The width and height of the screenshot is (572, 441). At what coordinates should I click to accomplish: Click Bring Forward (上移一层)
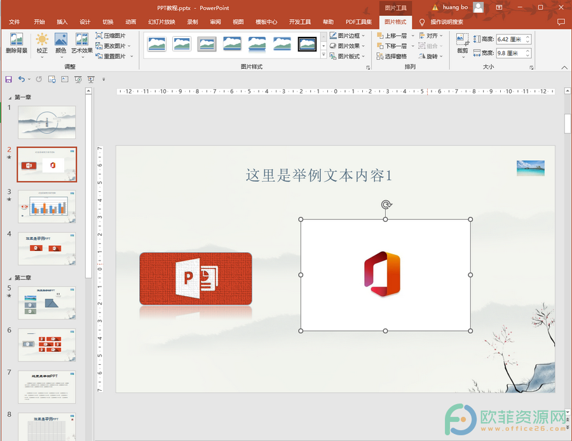392,36
